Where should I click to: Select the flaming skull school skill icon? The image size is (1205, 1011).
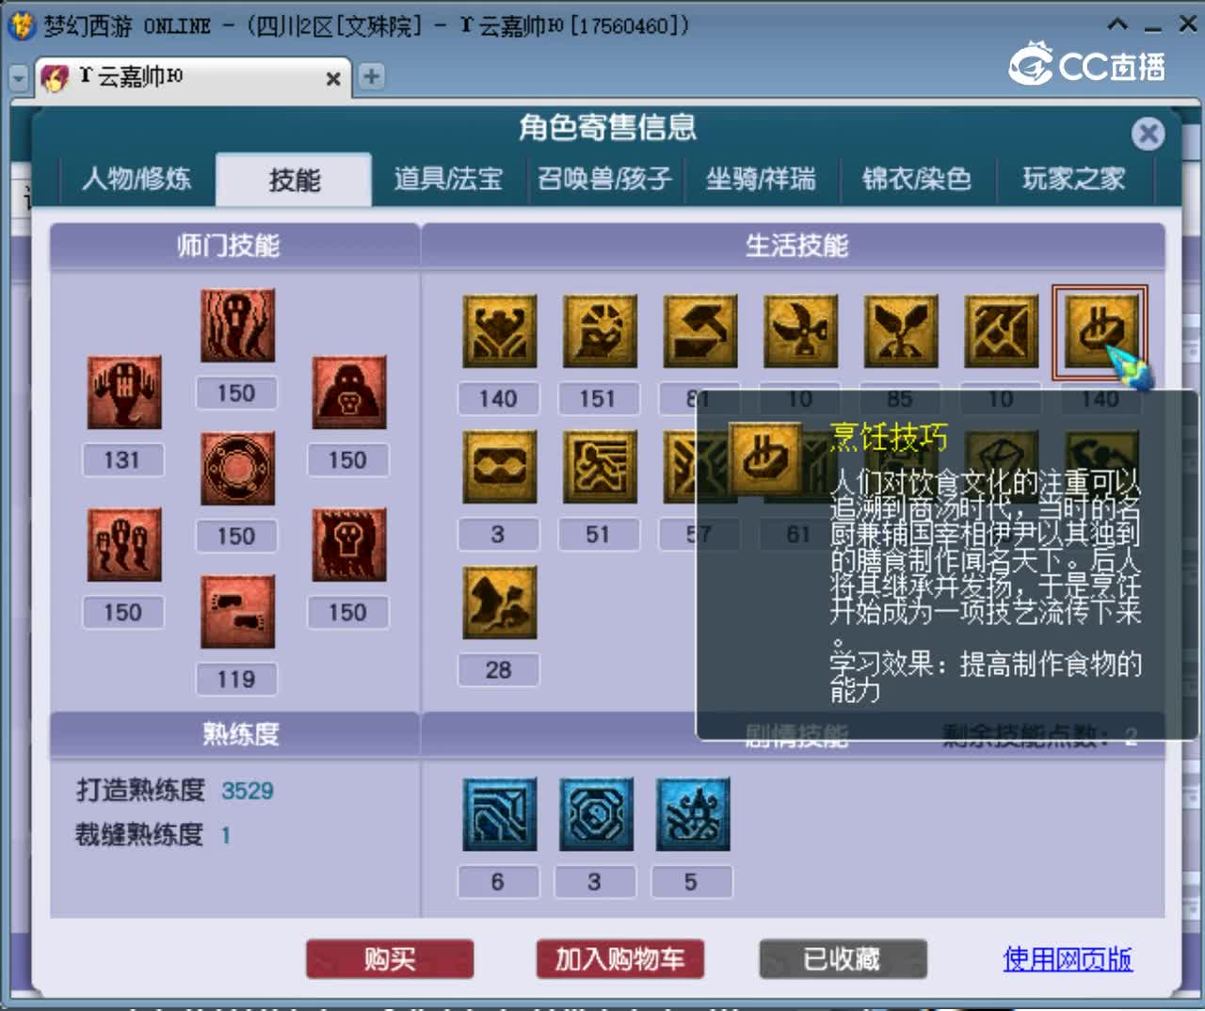point(349,544)
